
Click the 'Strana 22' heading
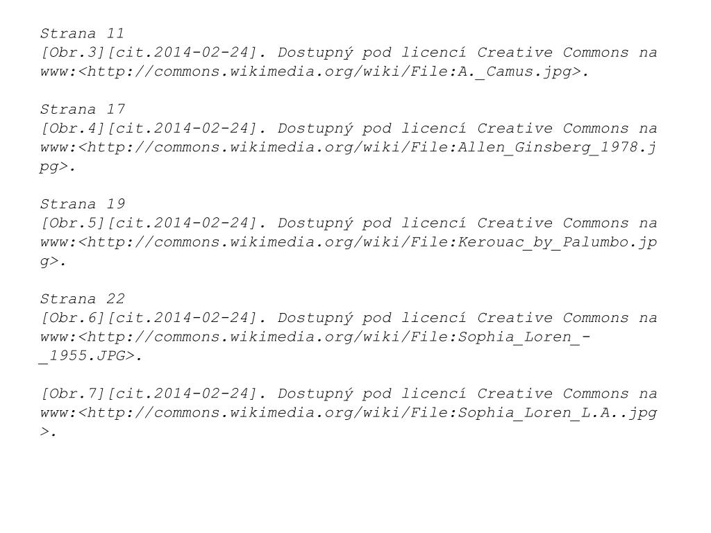(x=82, y=298)
